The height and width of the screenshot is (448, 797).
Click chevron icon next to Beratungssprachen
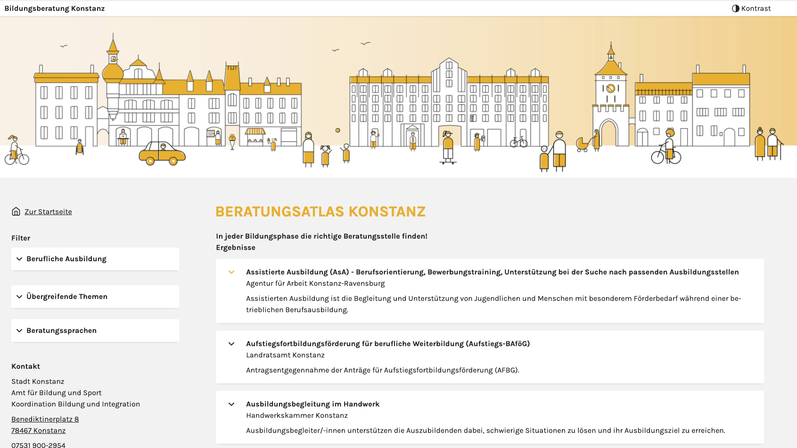coord(19,331)
